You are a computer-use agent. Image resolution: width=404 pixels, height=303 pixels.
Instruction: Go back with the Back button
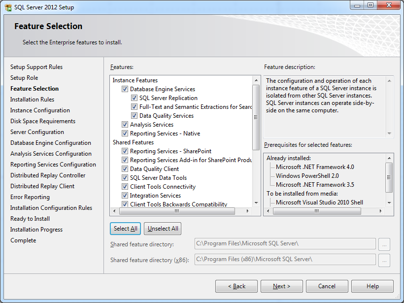(236, 286)
